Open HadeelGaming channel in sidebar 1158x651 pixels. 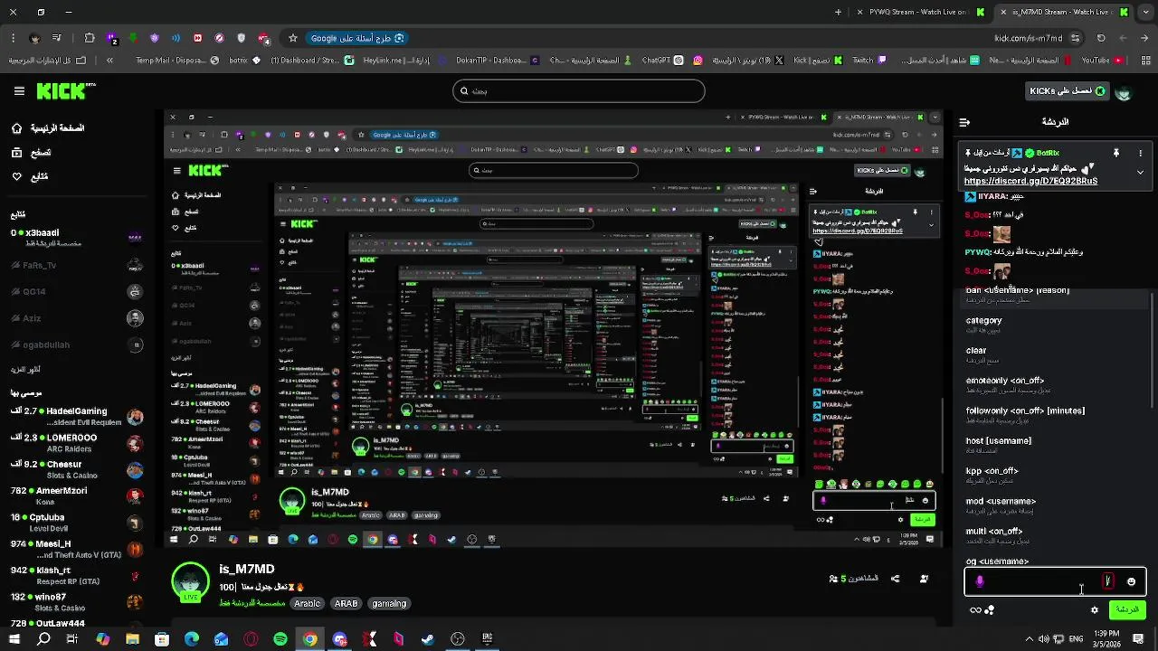[x=77, y=416]
